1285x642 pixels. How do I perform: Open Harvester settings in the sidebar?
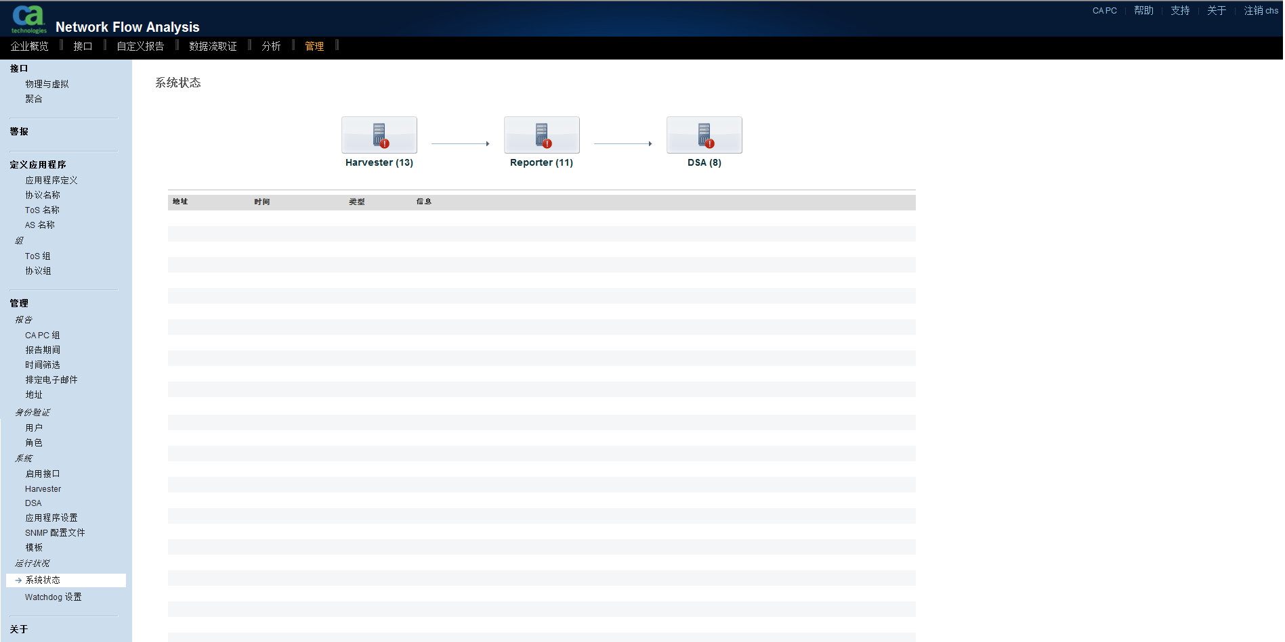coord(43,488)
